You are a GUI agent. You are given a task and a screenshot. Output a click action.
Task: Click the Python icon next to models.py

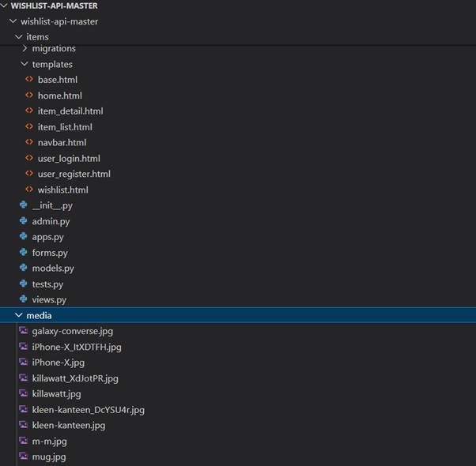pyautogui.click(x=24, y=269)
